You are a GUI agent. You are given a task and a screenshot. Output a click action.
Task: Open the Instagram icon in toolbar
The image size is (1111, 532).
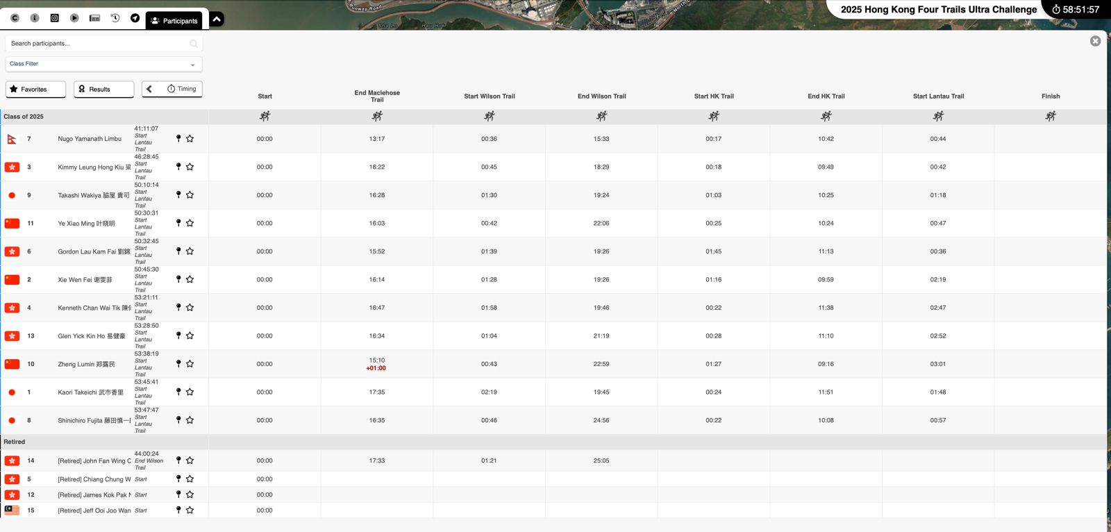[55, 18]
